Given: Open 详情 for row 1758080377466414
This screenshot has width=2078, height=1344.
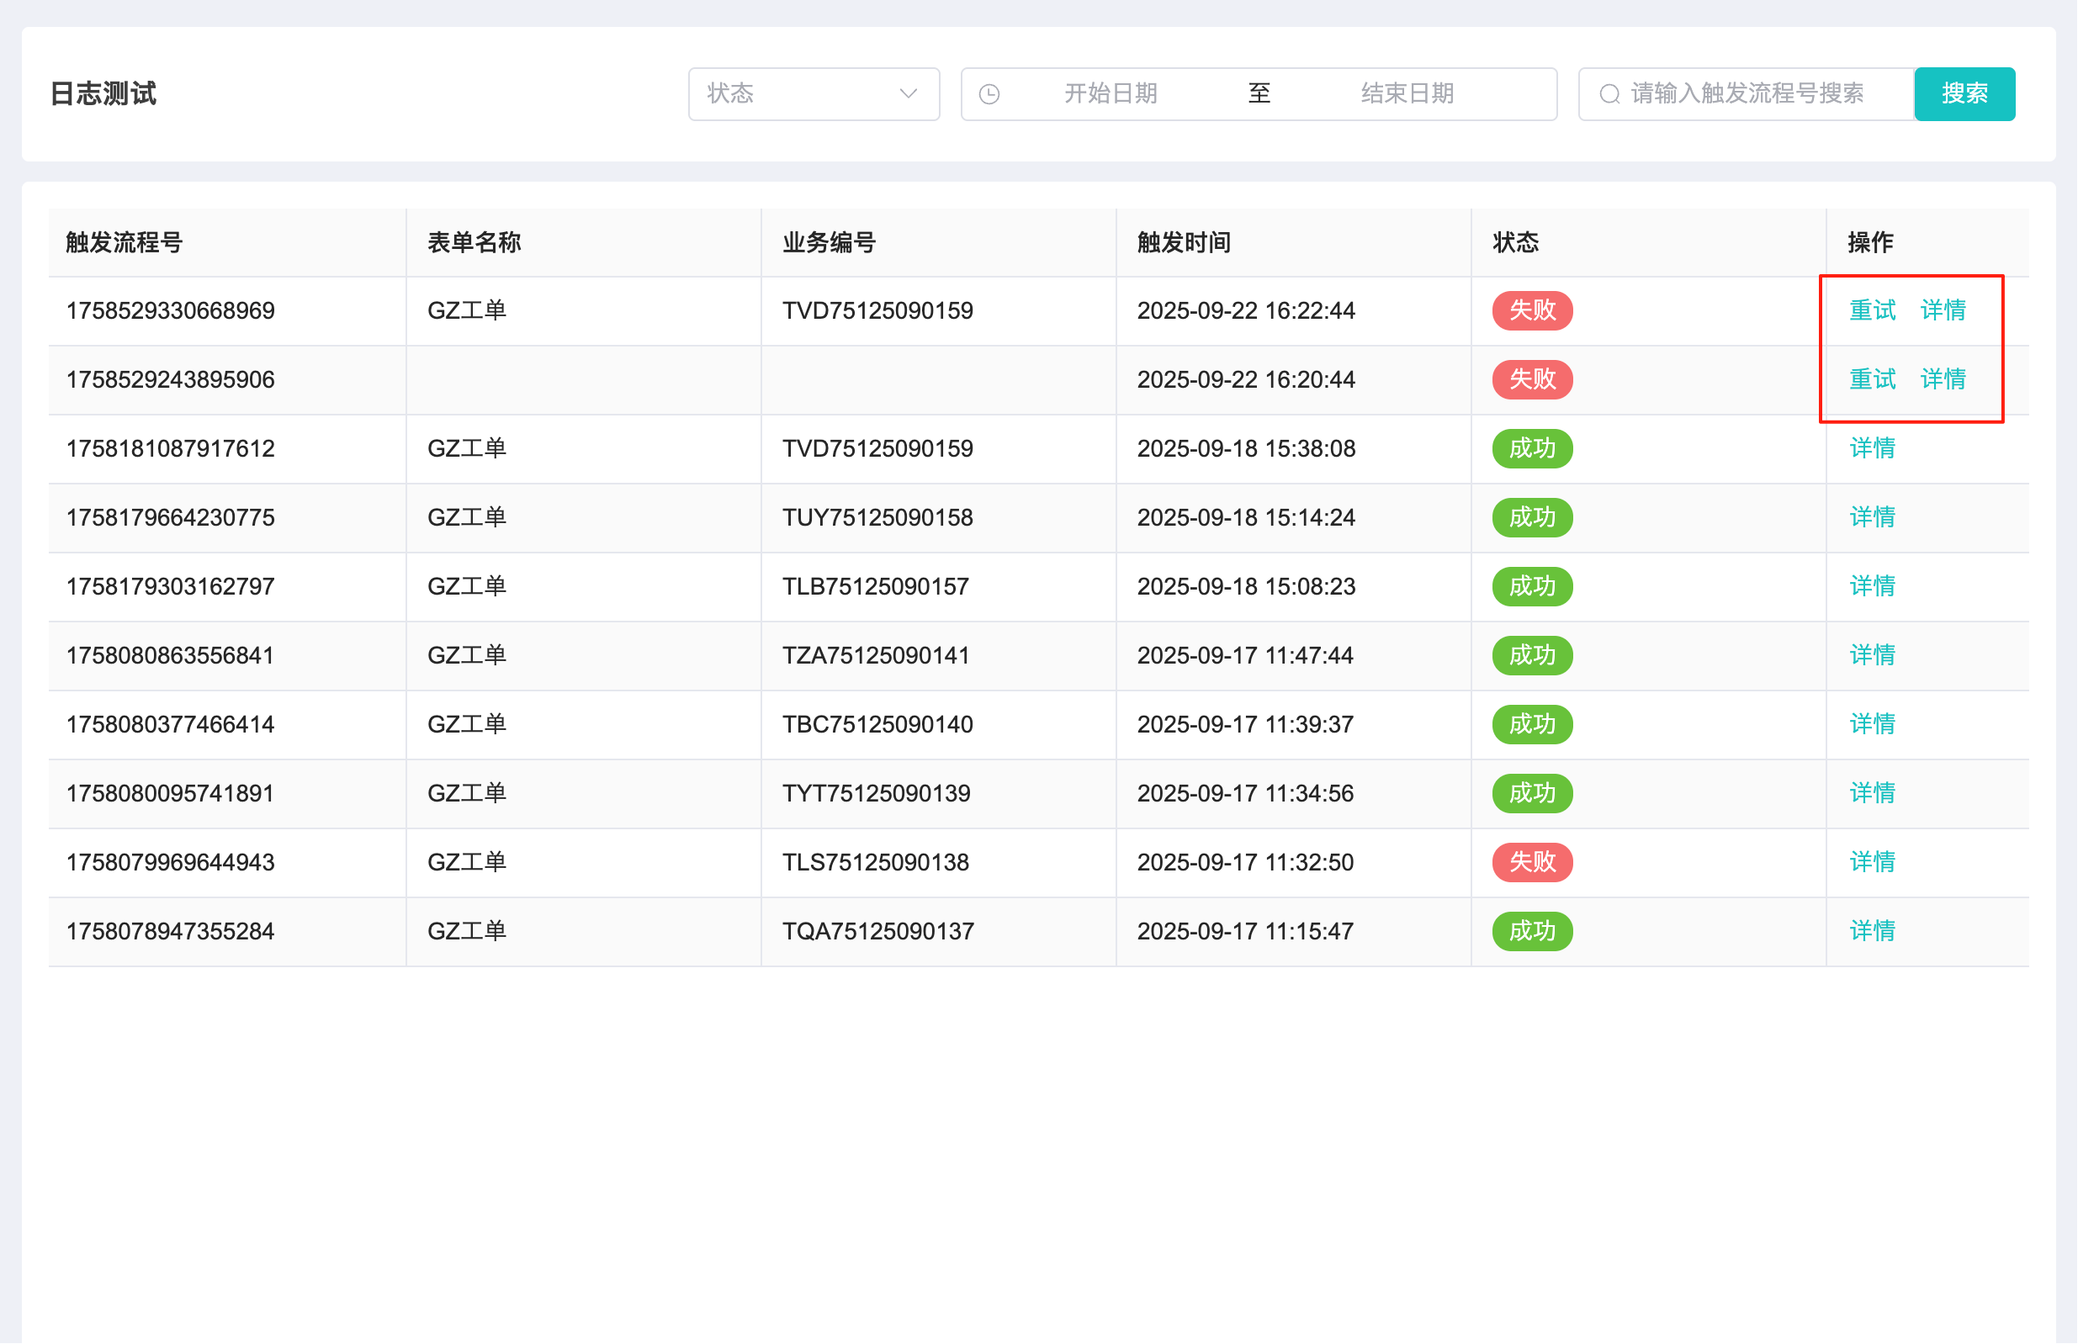Looking at the screenshot, I should pos(1872,723).
